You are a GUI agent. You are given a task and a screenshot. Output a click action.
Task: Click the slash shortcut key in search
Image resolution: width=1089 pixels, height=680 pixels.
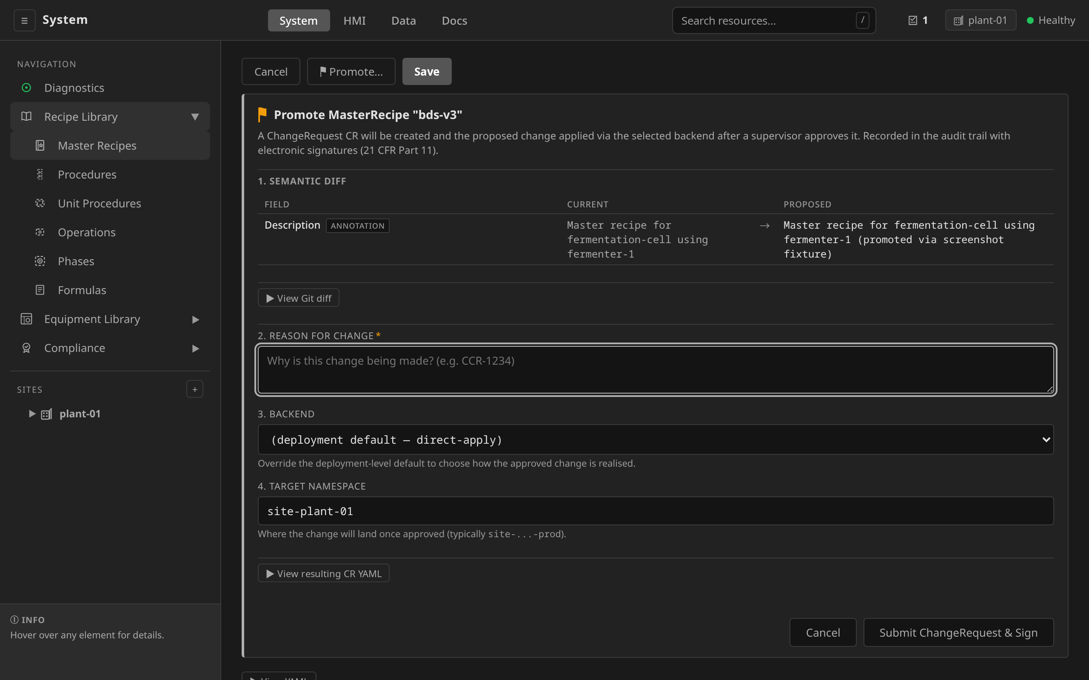tap(862, 20)
